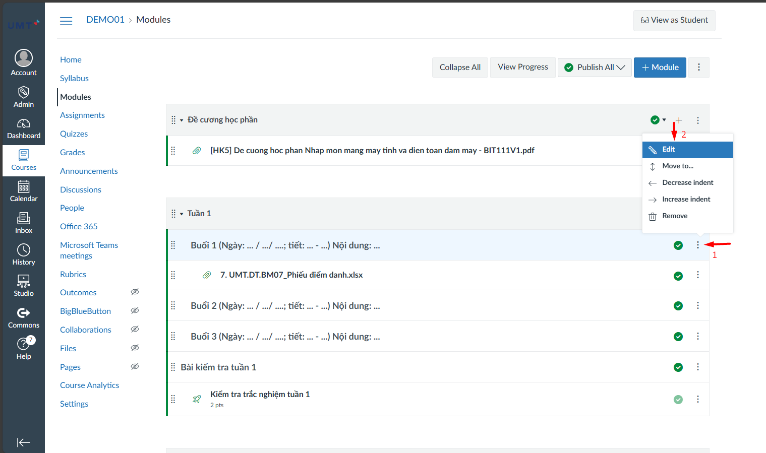This screenshot has width=766, height=453.
Task: Open the Calendar in the sidebar
Action: pos(23,191)
